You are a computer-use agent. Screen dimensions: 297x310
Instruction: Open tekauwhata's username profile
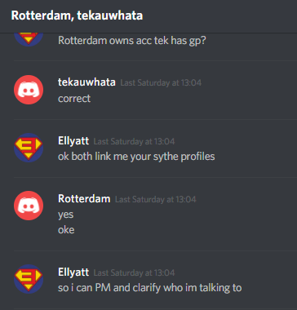(86, 82)
